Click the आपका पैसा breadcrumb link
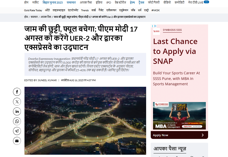228x157 pixels. (x=46, y=17)
